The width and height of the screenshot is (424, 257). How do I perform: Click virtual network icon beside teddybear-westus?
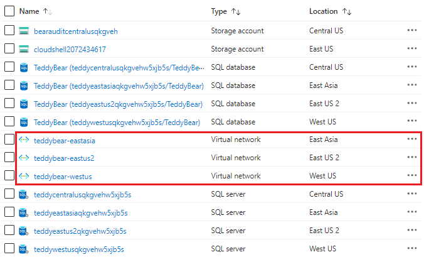point(24,176)
